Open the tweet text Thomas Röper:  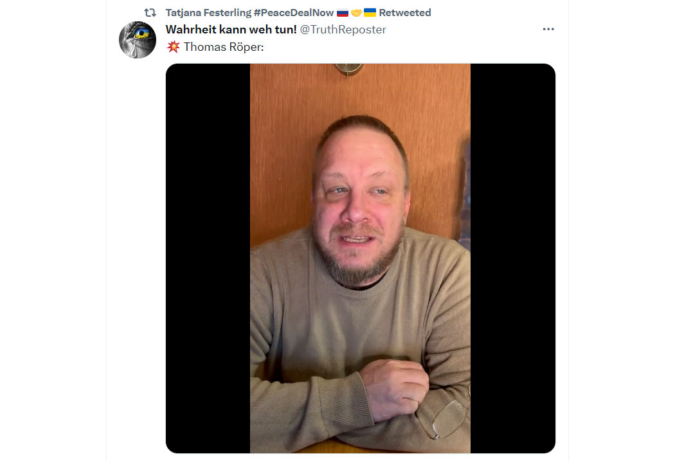coord(224,46)
